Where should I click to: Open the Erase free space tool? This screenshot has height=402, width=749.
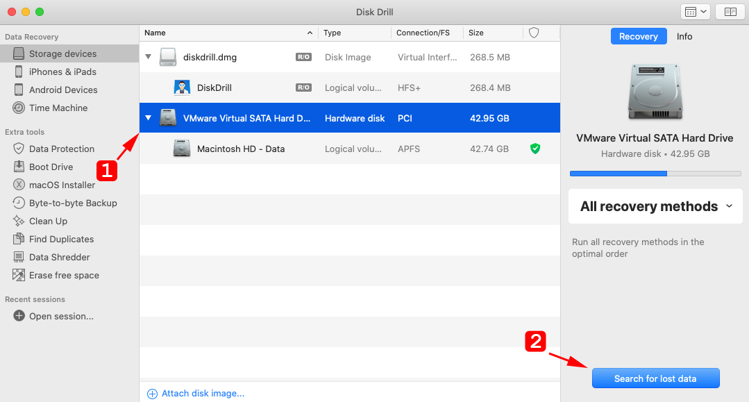(x=64, y=276)
